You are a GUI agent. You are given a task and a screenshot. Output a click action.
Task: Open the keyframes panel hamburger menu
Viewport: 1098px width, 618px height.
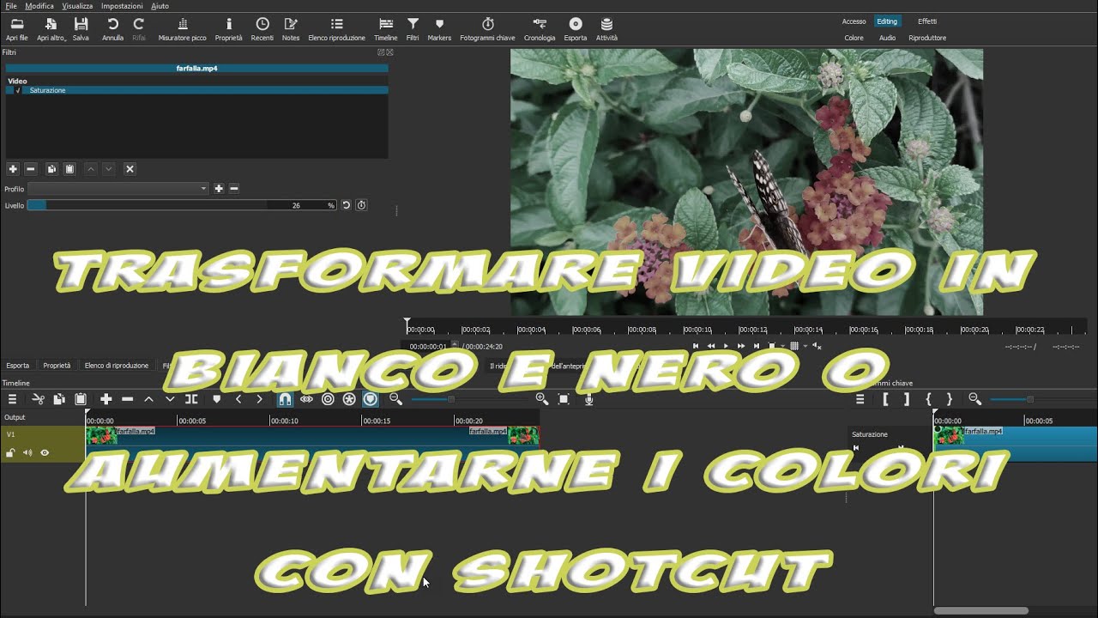(x=860, y=399)
